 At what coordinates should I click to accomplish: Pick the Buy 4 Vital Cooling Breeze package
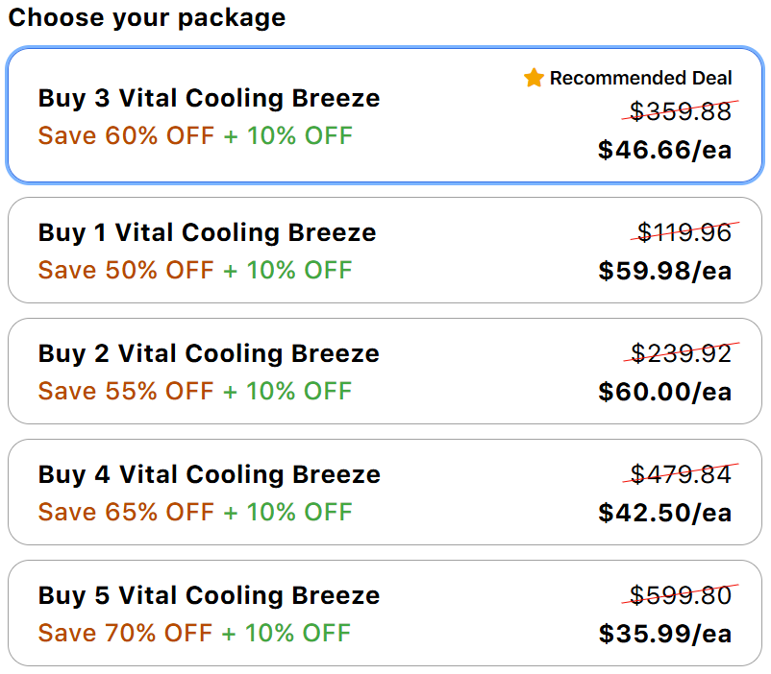385,492
